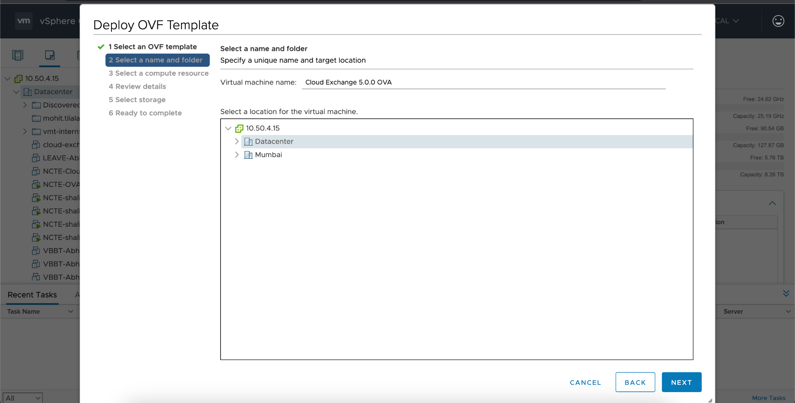Open the All filter dropdown
The width and height of the screenshot is (795, 403).
(x=23, y=398)
